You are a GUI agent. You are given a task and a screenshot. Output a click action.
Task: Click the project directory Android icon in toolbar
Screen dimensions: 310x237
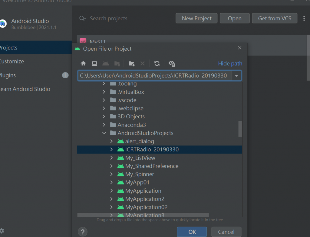point(106,63)
